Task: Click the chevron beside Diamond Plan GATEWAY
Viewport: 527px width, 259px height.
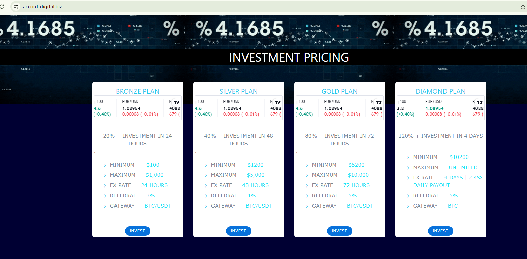Action: [x=408, y=206]
